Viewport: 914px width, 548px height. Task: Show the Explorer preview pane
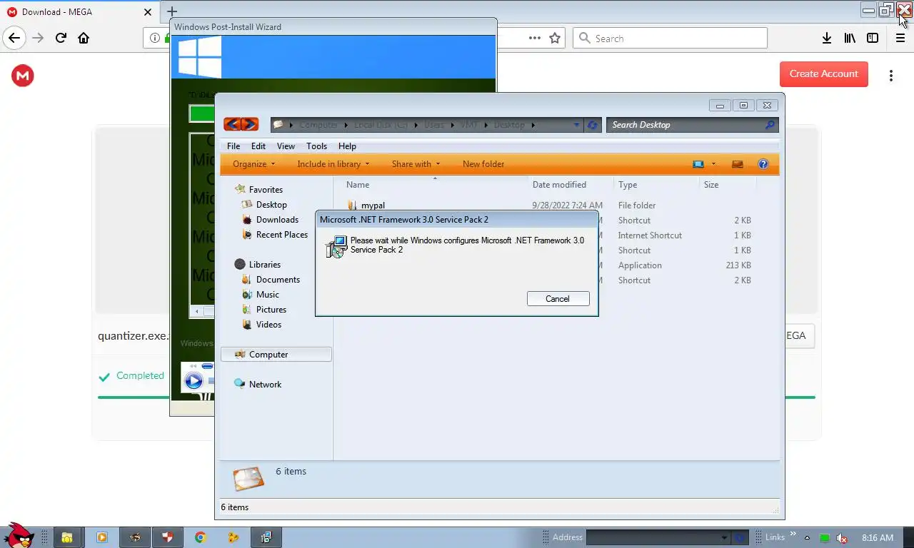coord(738,164)
